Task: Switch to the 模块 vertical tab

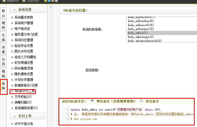Action: coord(3,25)
